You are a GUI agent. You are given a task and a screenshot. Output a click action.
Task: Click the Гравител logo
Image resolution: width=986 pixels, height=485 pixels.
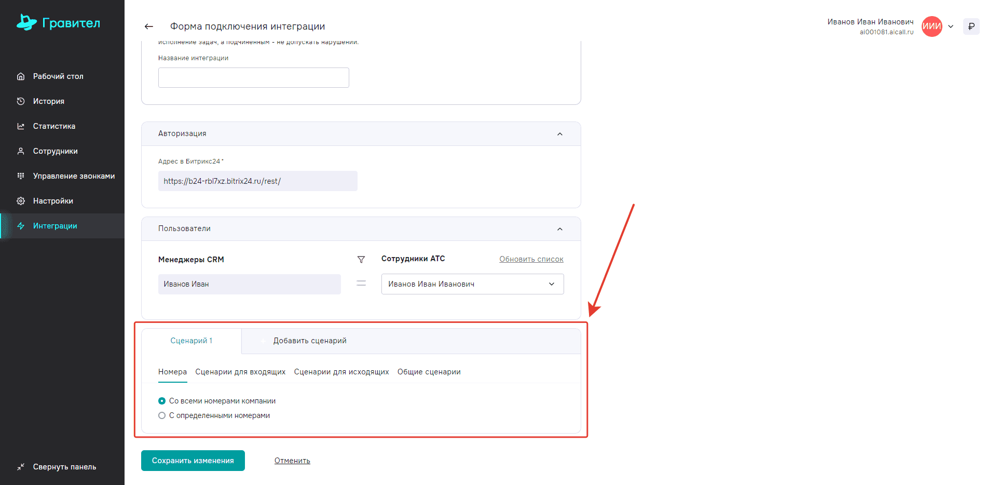[58, 23]
